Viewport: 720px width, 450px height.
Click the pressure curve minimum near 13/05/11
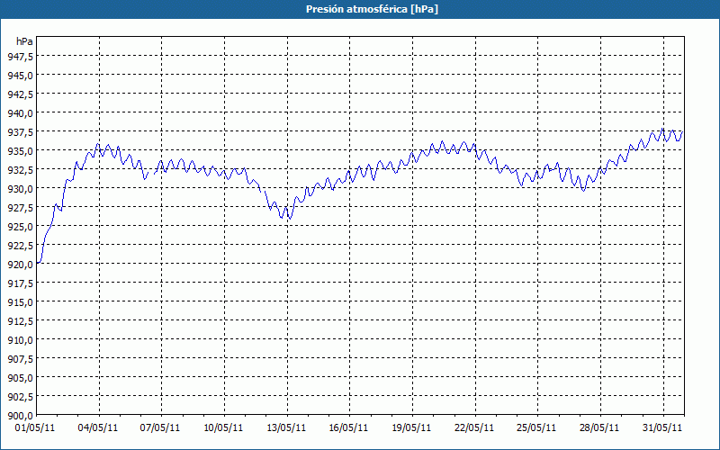[289, 219]
